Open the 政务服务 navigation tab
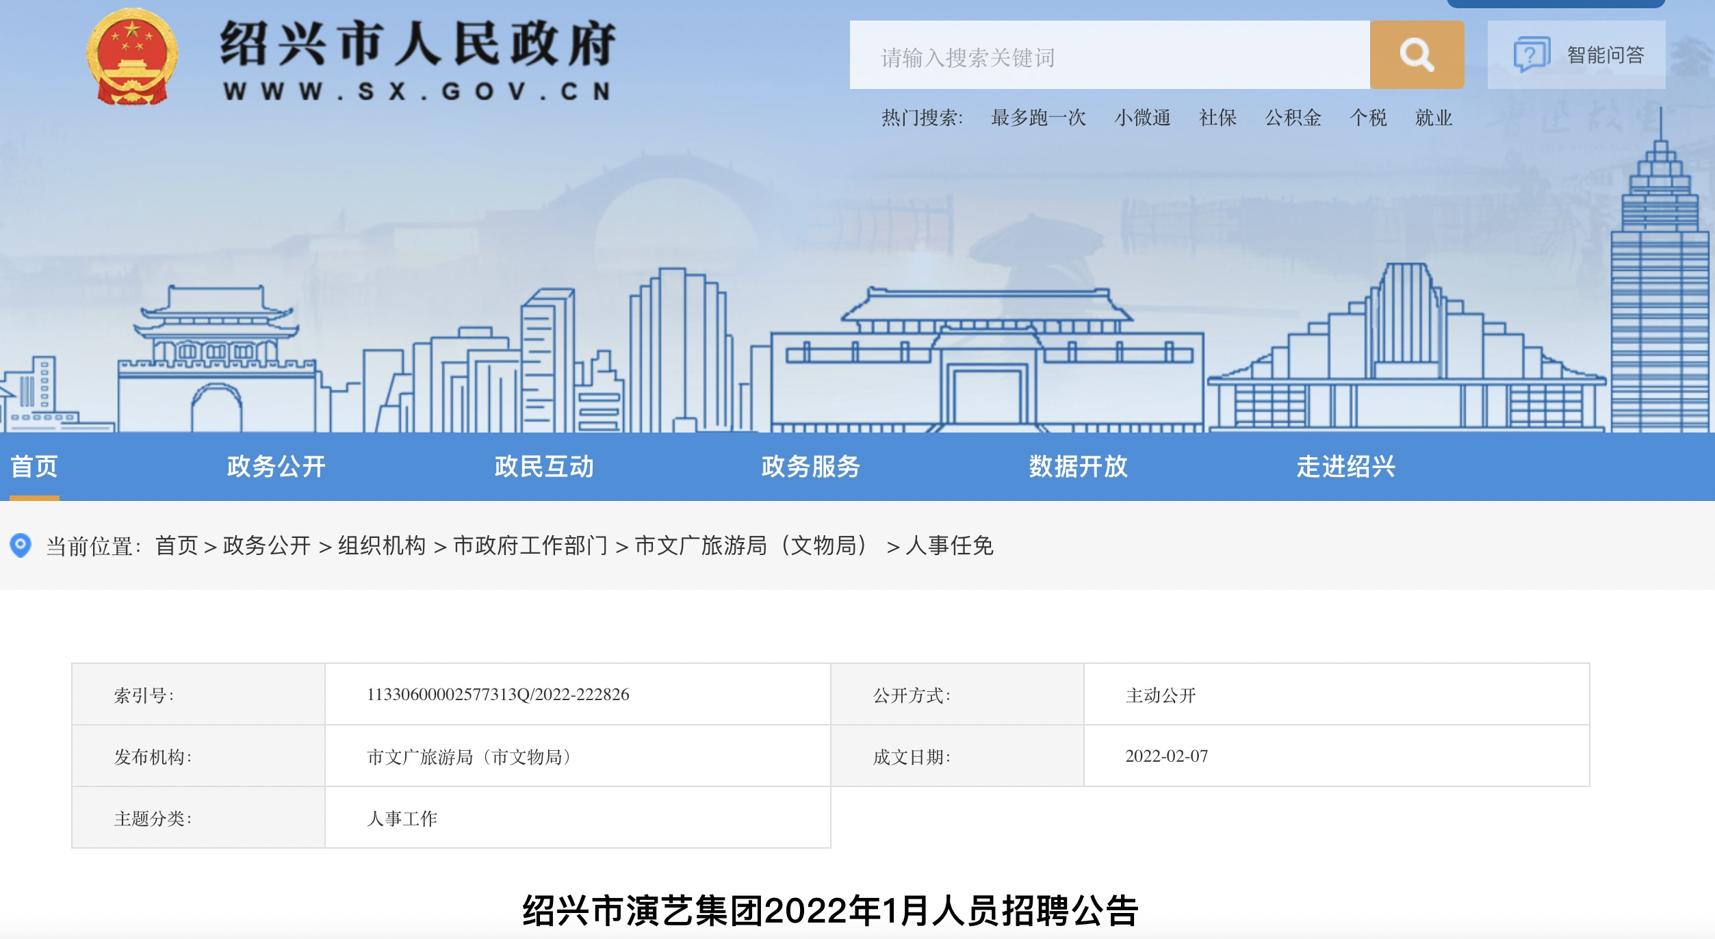This screenshot has height=939, width=1715. pos(811,466)
